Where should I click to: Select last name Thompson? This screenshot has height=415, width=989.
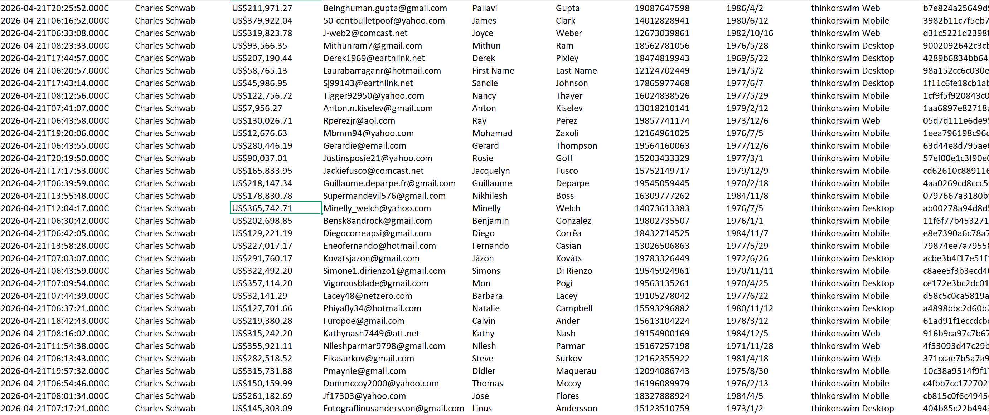click(576, 146)
